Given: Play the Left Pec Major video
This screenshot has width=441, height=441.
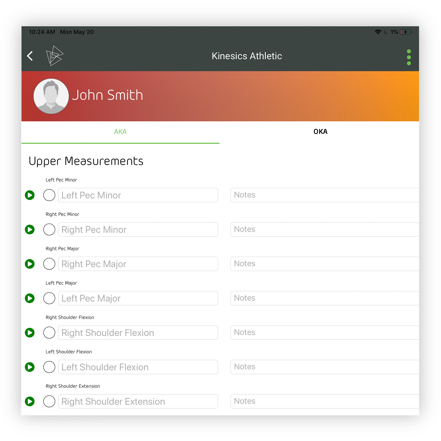Looking at the screenshot, I should pos(30,298).
